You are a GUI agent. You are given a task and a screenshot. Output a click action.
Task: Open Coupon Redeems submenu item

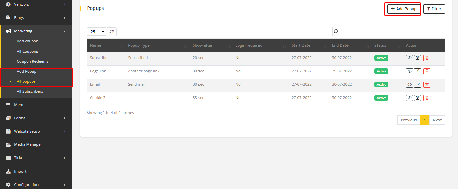pyautogui.click(x=32, y=61)
